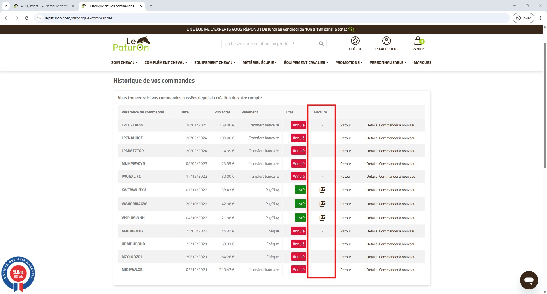Reload the page with browser refresh

pos(27,18)
